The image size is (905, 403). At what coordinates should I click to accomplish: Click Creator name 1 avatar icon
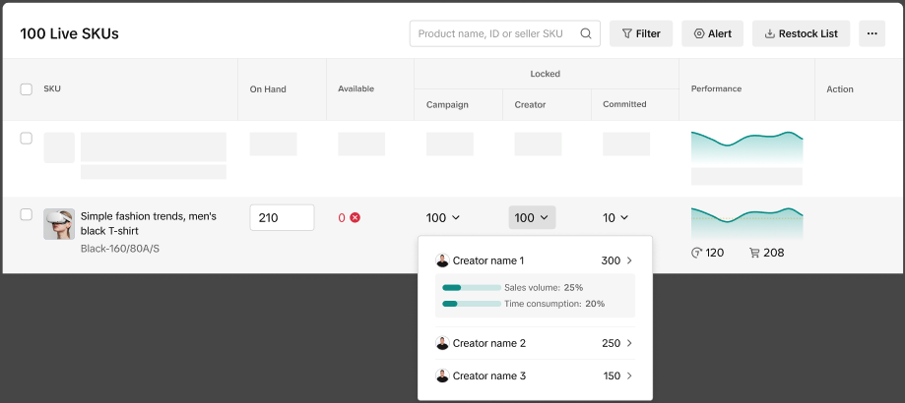click(x=442, y=260)
